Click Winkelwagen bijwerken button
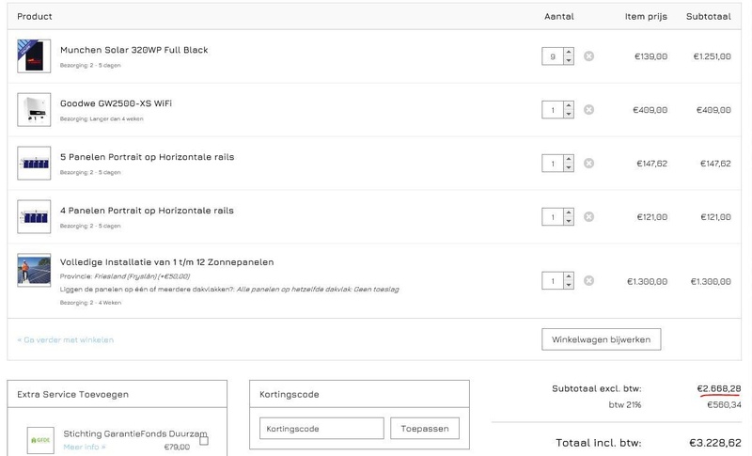The image size is (752, 456). [602, 338]
